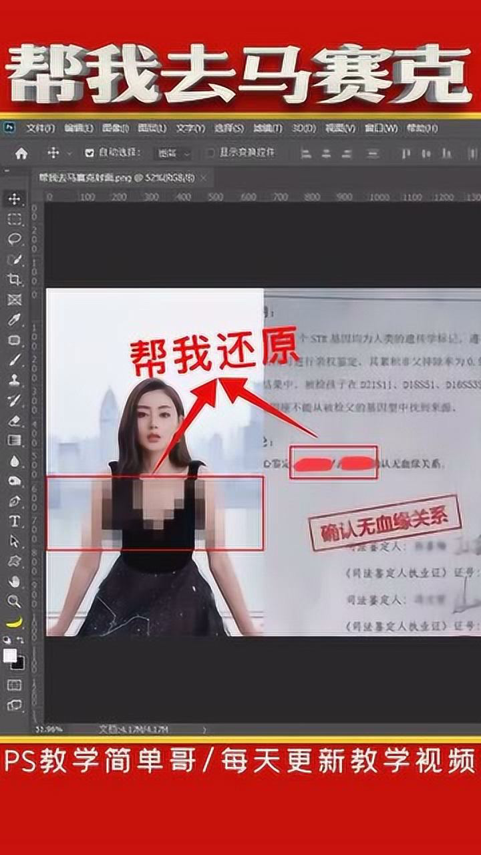Select the Dodge tool
The height and width of the screenshot is (855, 481).
(15, 480)
